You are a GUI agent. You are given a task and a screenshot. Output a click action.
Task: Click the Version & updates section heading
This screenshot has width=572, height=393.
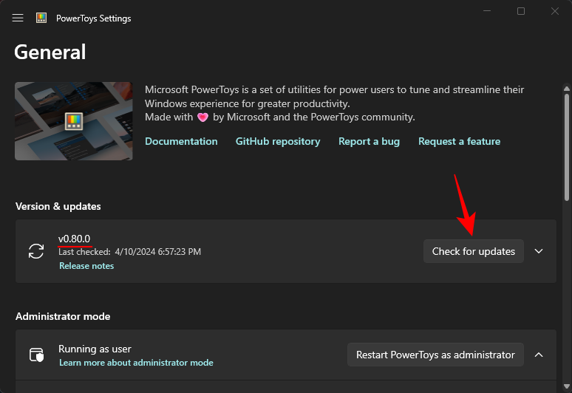(x=58, y=206)
